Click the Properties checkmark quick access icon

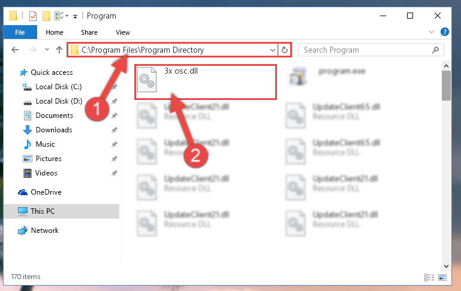[x=33, y=16]
